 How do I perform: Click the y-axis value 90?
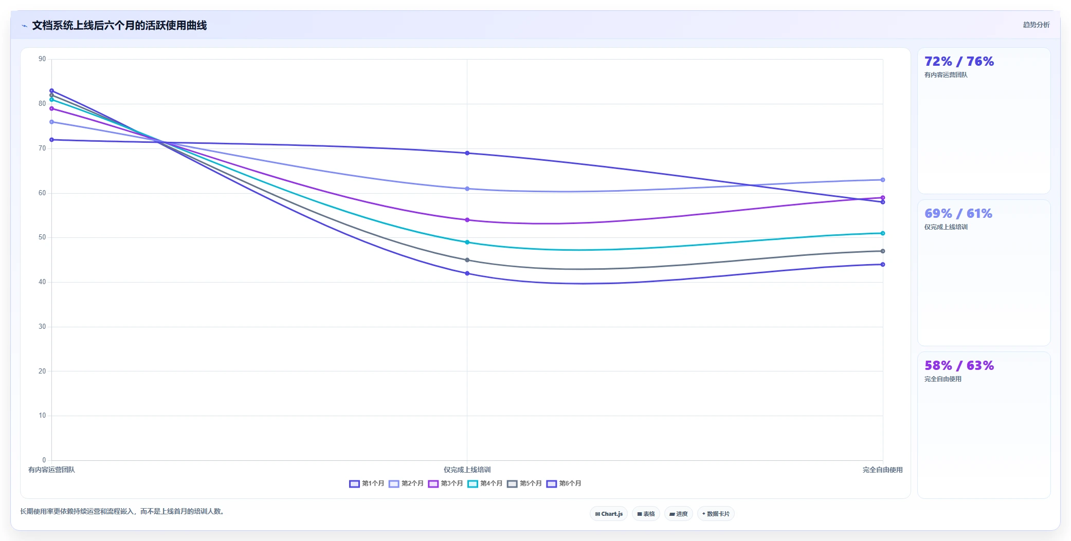point(42,59)
